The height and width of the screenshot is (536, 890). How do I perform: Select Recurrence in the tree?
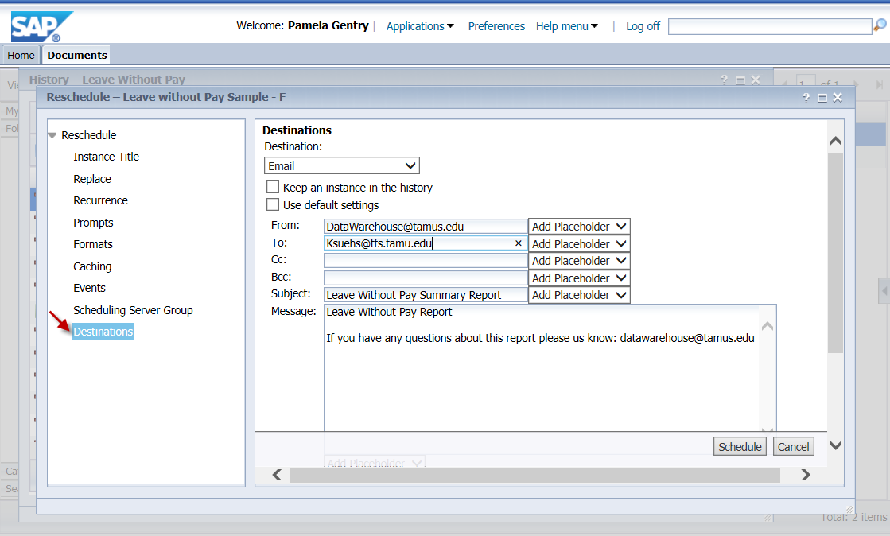point(100,200)
